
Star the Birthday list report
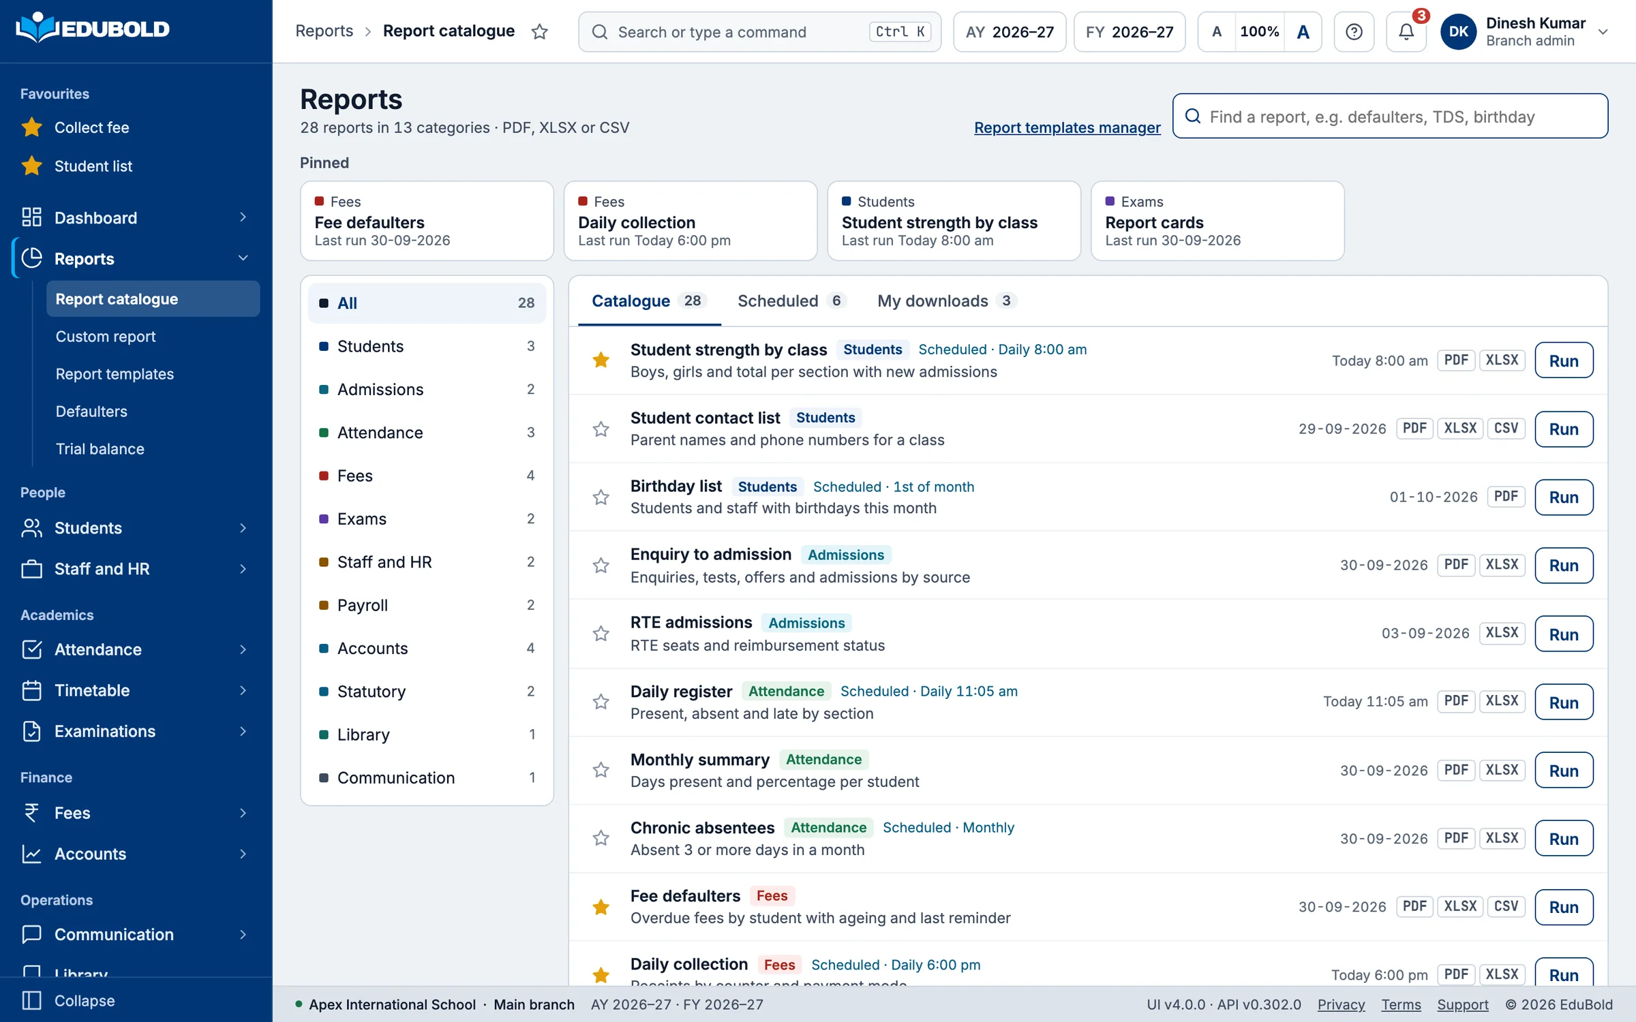[601, 497]
